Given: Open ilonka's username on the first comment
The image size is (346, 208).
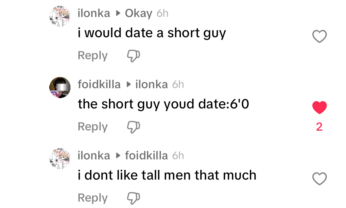Looking at the screenshot, I should tap(94, 13).
